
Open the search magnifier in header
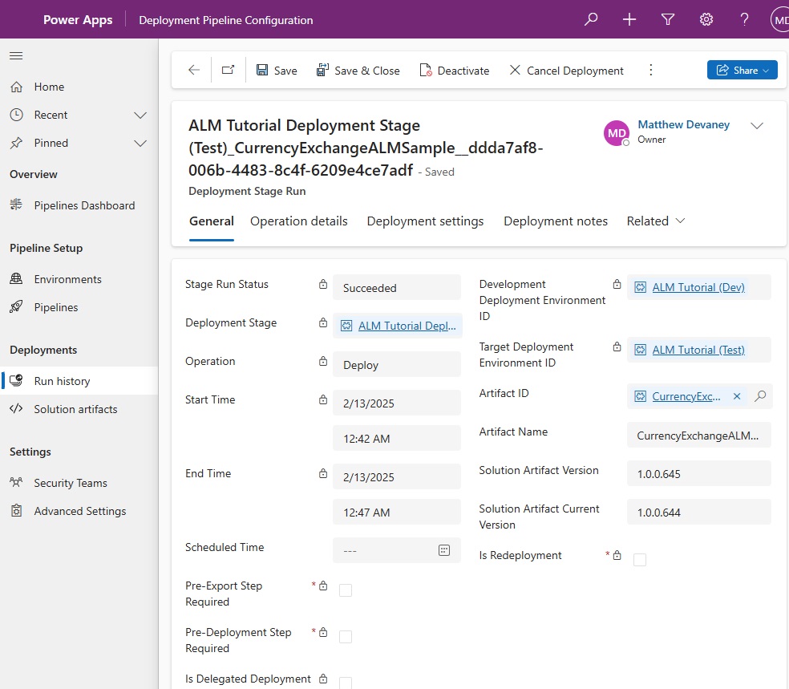coord(591,19)
